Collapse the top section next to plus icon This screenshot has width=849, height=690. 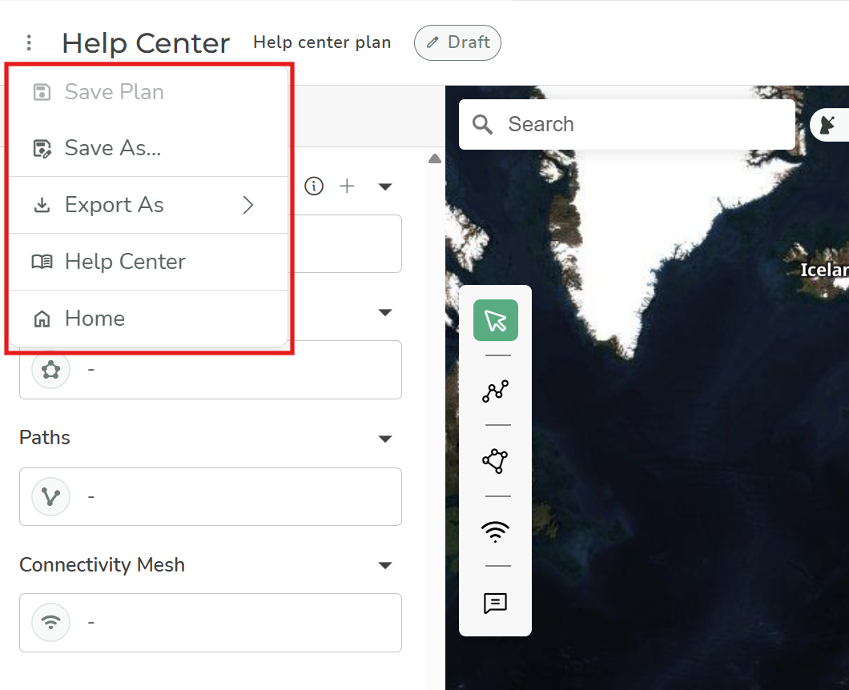click(x=385, y=187)
